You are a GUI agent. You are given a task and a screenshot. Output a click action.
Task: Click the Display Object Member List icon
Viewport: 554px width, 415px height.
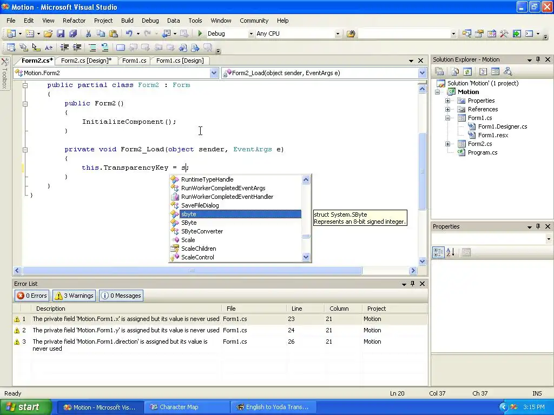click(x=11, y=48)
